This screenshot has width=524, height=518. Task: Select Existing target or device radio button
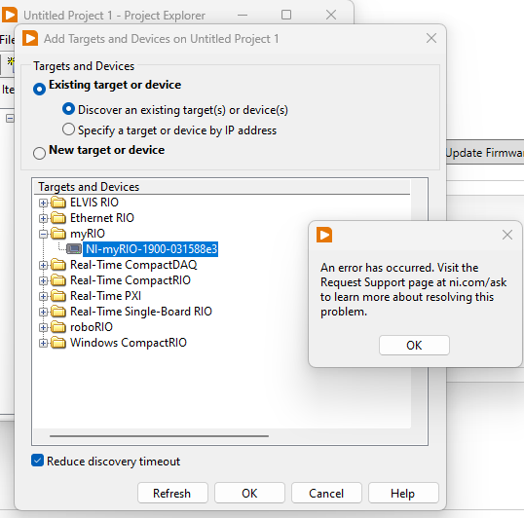[39, 89]
